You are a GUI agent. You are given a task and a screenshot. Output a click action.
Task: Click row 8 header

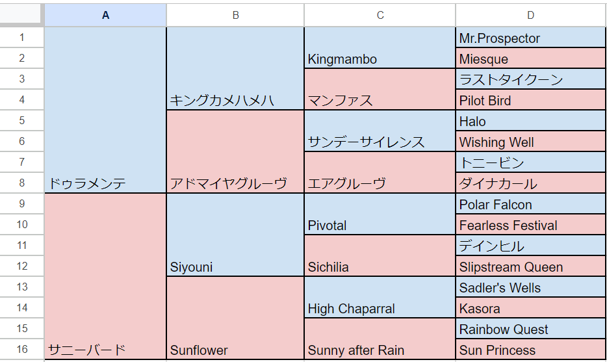[x=22, y=183]
